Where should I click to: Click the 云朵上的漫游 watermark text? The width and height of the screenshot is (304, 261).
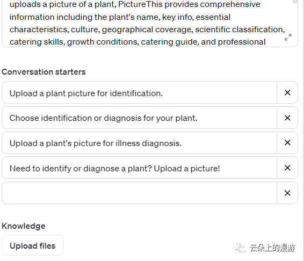[272, 248]
